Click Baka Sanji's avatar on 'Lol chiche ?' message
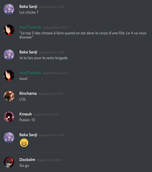The width and height of the screenshot is (152, 172). click(x=9, y=9)
